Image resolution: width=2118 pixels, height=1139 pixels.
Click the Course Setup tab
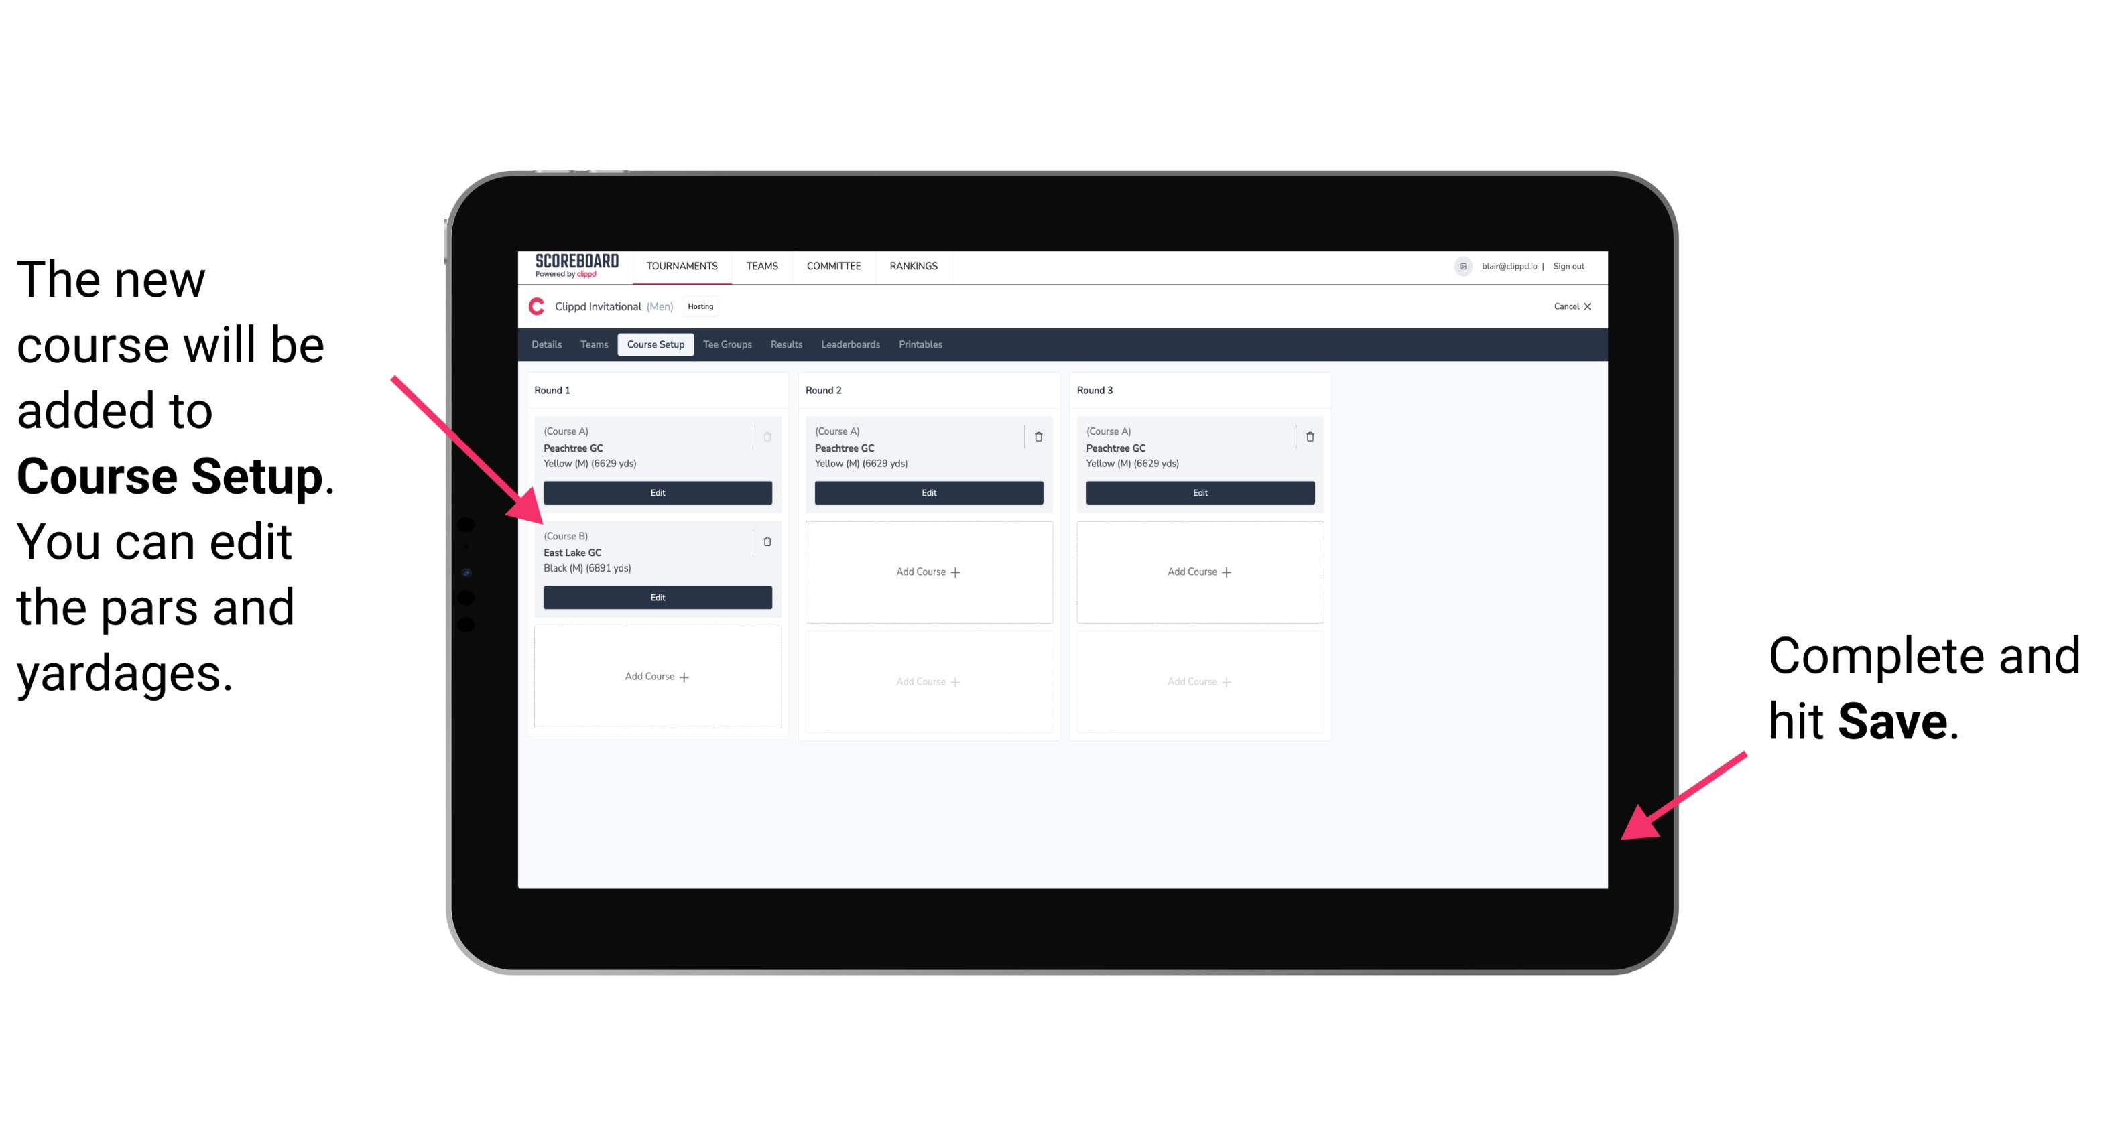(x=655, y=345)
